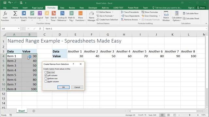Switch to the Home tab
This screenshot has height=117, width=209.
click(15, 8)
